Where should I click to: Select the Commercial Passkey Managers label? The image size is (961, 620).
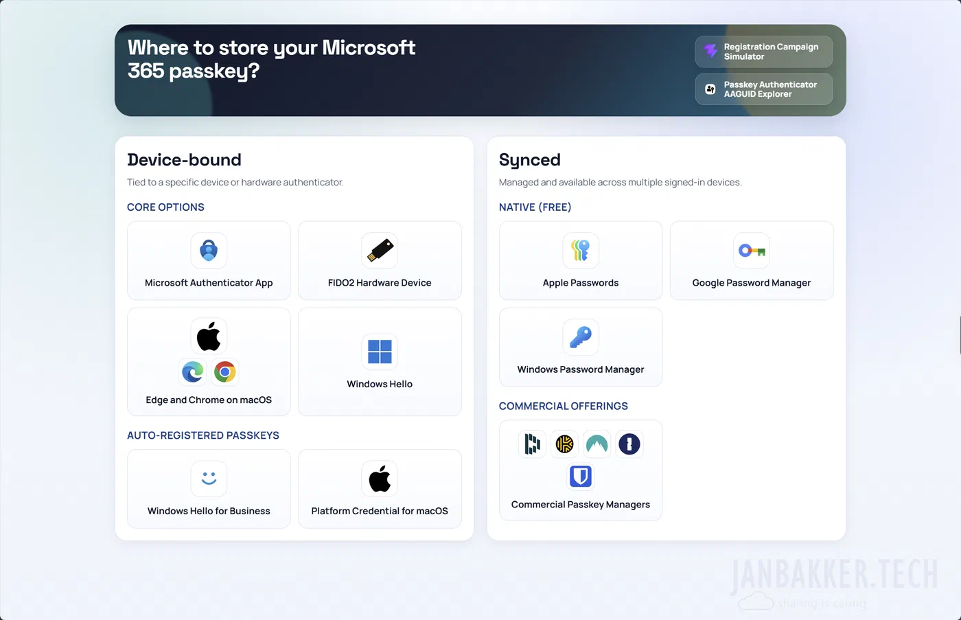(581, 505)
